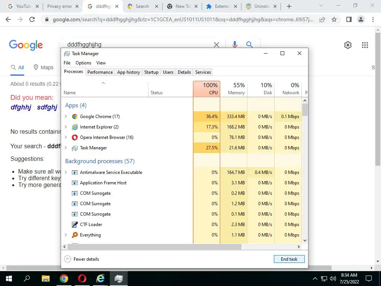This screenshot has height=286, width=381.
Task: Click Chrome's reload page icon
Action: click(32, 19)
